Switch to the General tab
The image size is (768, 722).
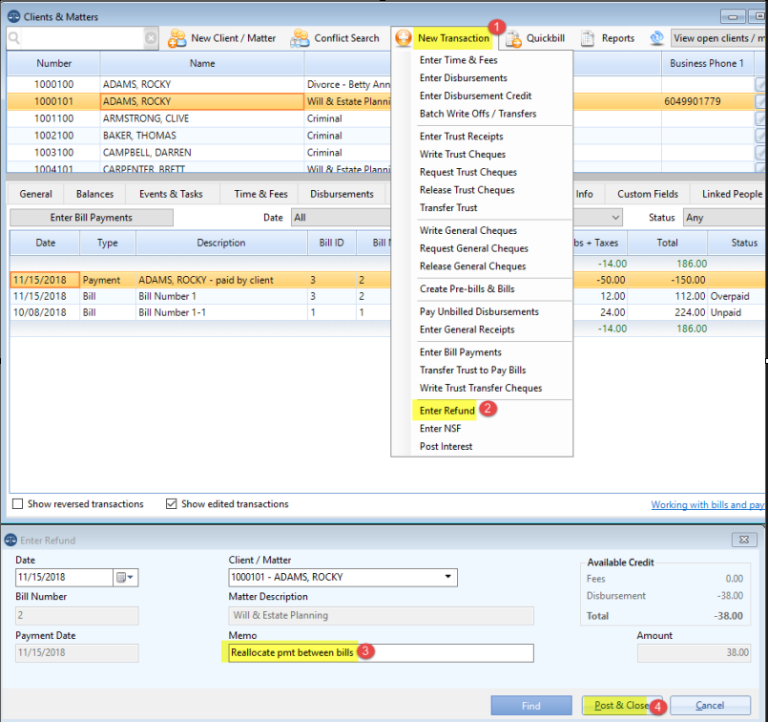pyautogui.click(x=35, y=194)
